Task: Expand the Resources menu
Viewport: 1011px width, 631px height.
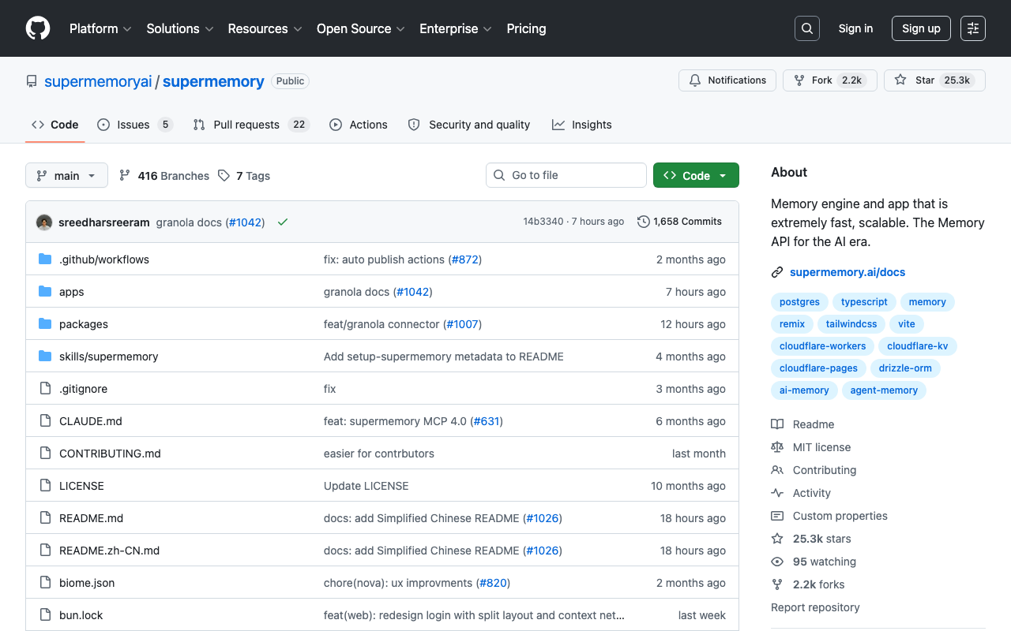Action: pyautogui.click(x=265, y=28)
